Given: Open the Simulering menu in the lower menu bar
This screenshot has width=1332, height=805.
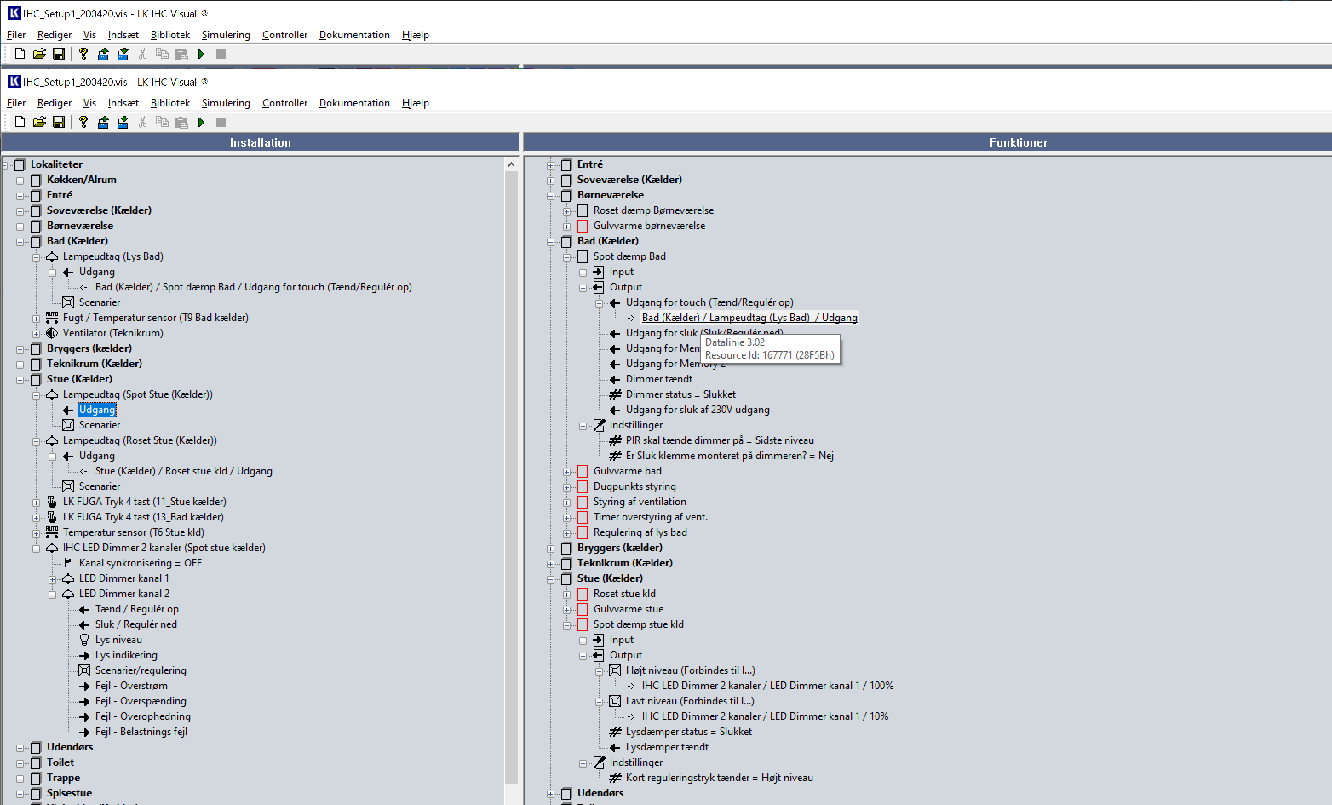Looking at the screenshot, I should (x=225, y=103).
